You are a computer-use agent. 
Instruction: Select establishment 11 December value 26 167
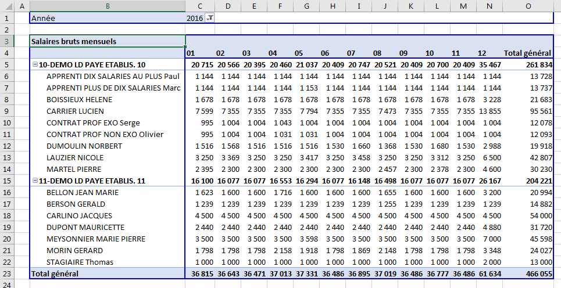coord(490,181)
